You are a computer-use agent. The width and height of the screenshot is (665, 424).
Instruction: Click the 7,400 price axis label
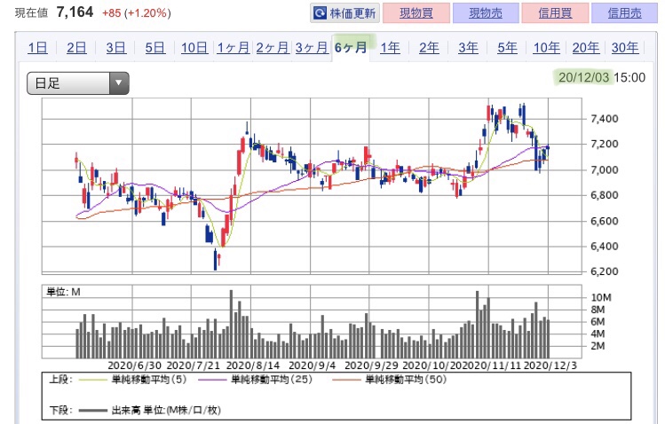(605, 119)
